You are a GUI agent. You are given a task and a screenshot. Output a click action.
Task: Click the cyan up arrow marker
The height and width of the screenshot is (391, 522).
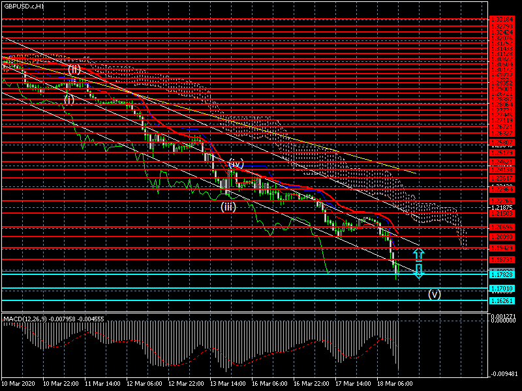[x=419, y=254]
